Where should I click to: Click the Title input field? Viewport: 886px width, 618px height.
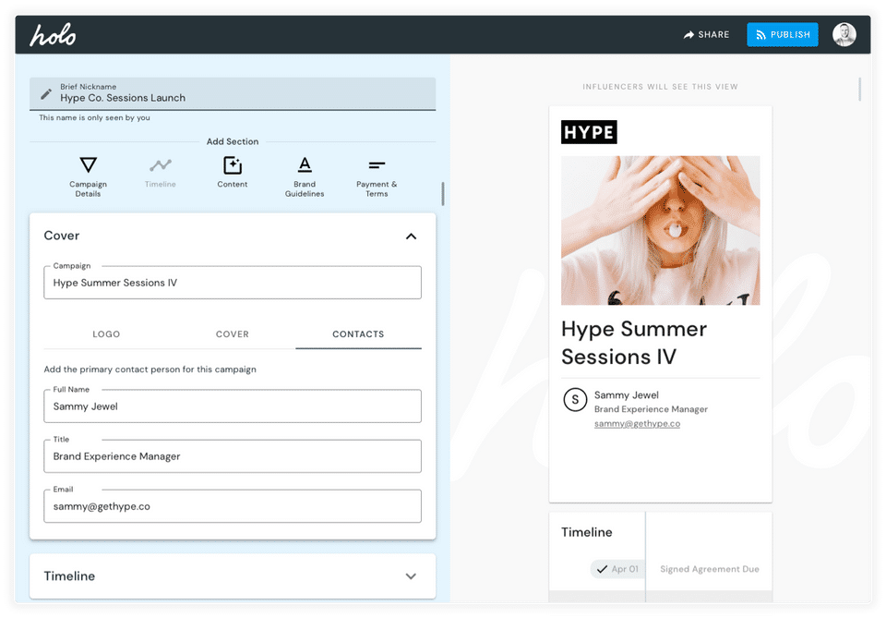pos(233,455)
